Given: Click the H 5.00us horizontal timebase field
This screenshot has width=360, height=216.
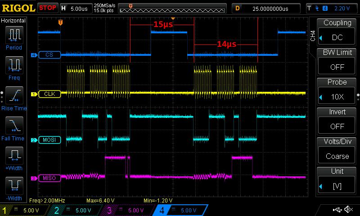Looking at the screenshot, I should coord(76,9).
